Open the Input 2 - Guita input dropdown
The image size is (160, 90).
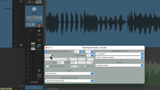[34, 17]
